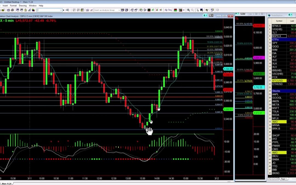Select the arrow pointer tool
The image size is (296, 185).
[x=197, y=10]
